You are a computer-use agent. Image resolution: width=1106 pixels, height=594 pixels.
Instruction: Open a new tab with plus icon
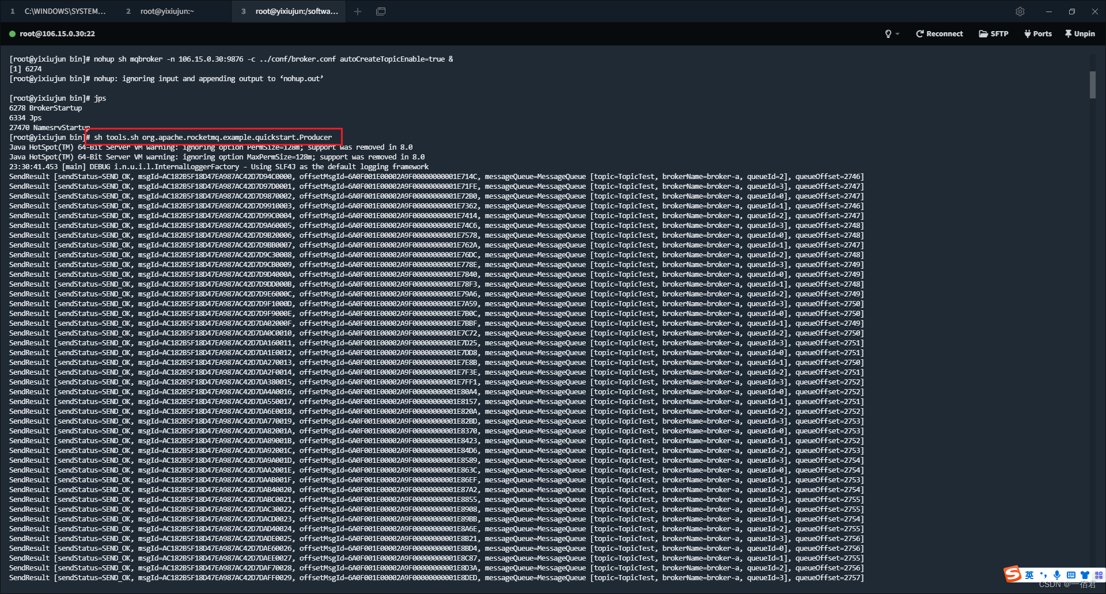(358, 11)
